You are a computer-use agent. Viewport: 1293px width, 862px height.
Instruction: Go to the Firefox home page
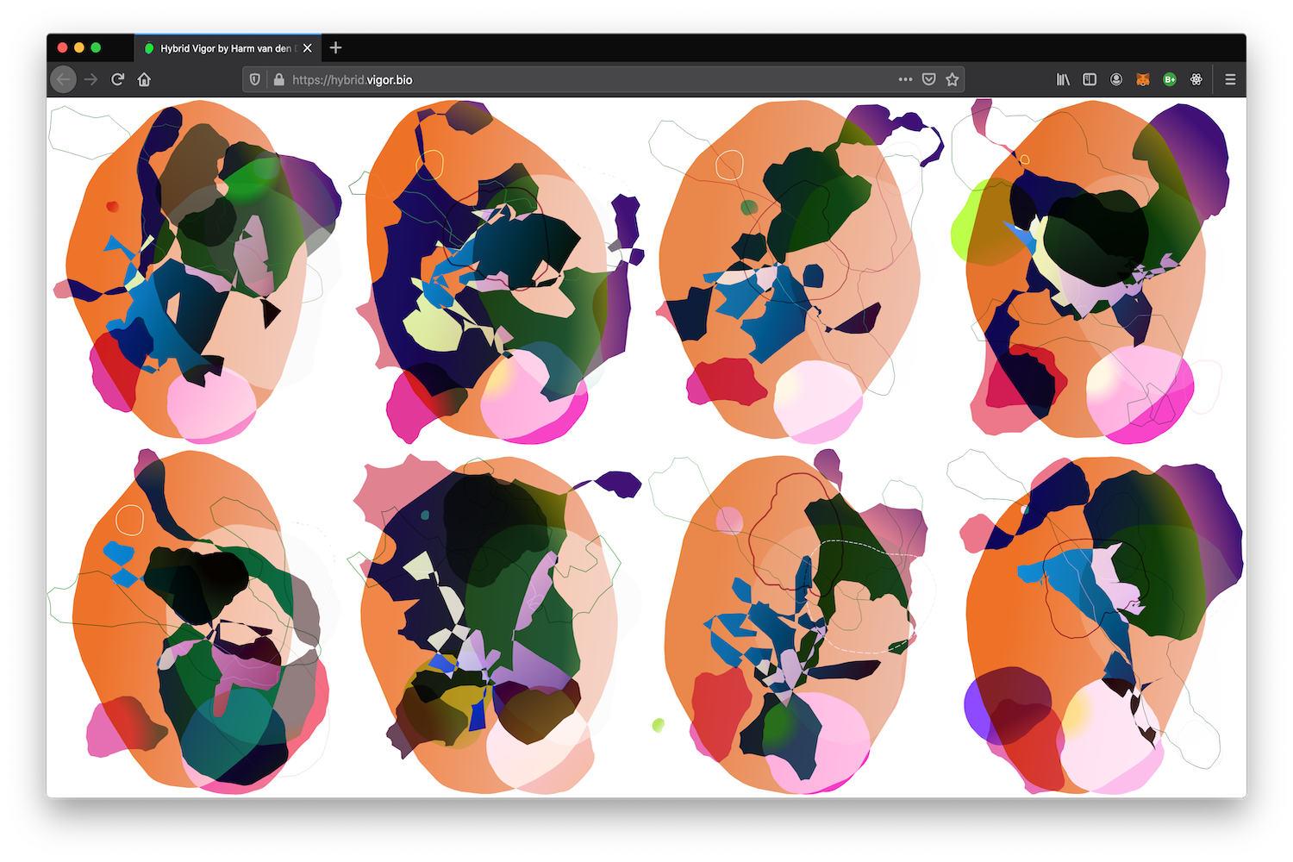(x=144, y=79)
